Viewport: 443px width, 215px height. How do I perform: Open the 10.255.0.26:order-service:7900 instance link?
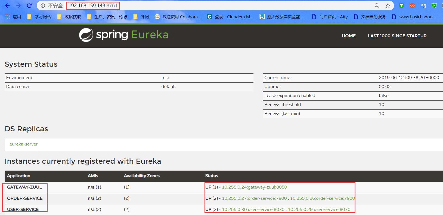pos(322,198)
